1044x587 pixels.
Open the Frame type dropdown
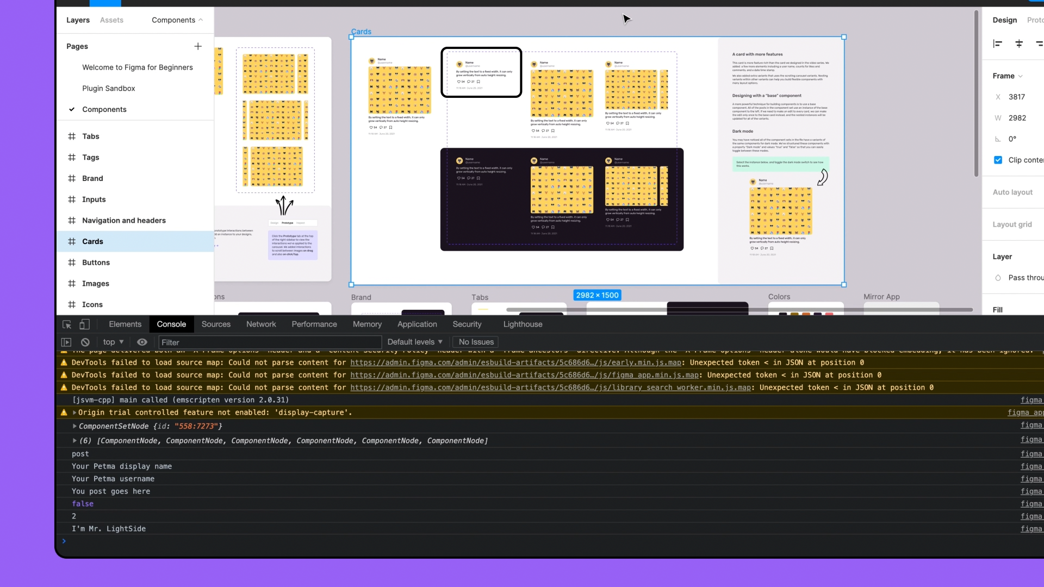coord(1008,76)
